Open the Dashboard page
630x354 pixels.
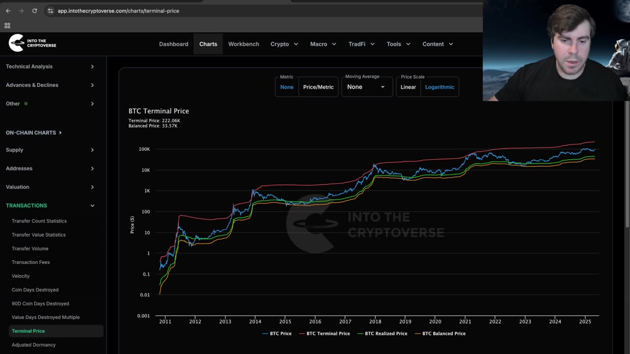pyautogui.click(x=173, y=44)
